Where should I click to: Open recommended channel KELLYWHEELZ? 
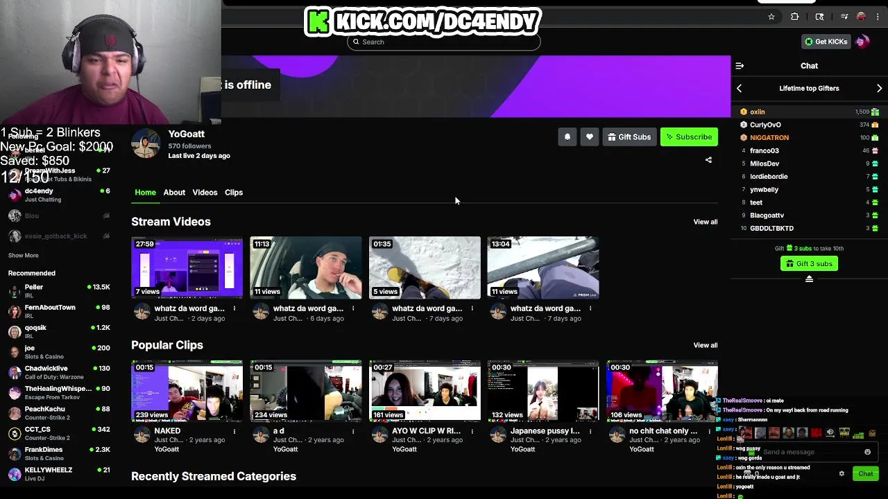pyautogui.click(x=59, y=474)
